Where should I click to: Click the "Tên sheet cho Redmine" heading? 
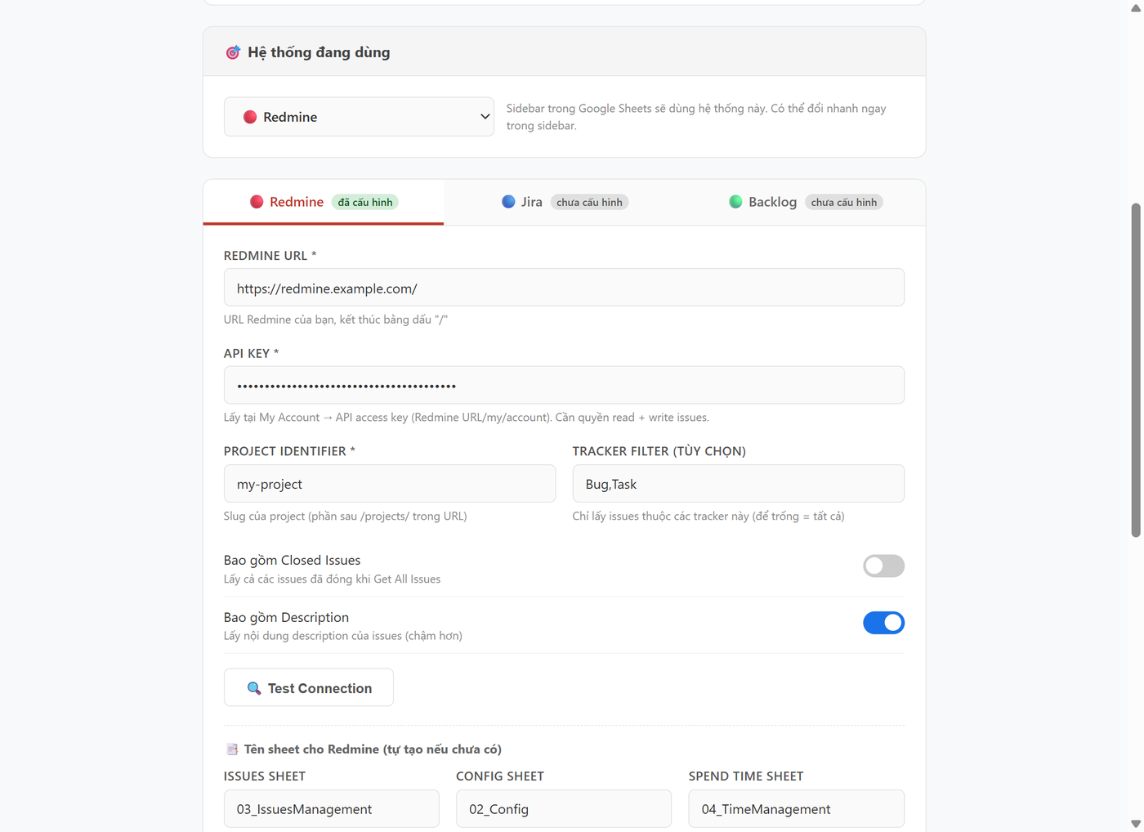[373, 749]
